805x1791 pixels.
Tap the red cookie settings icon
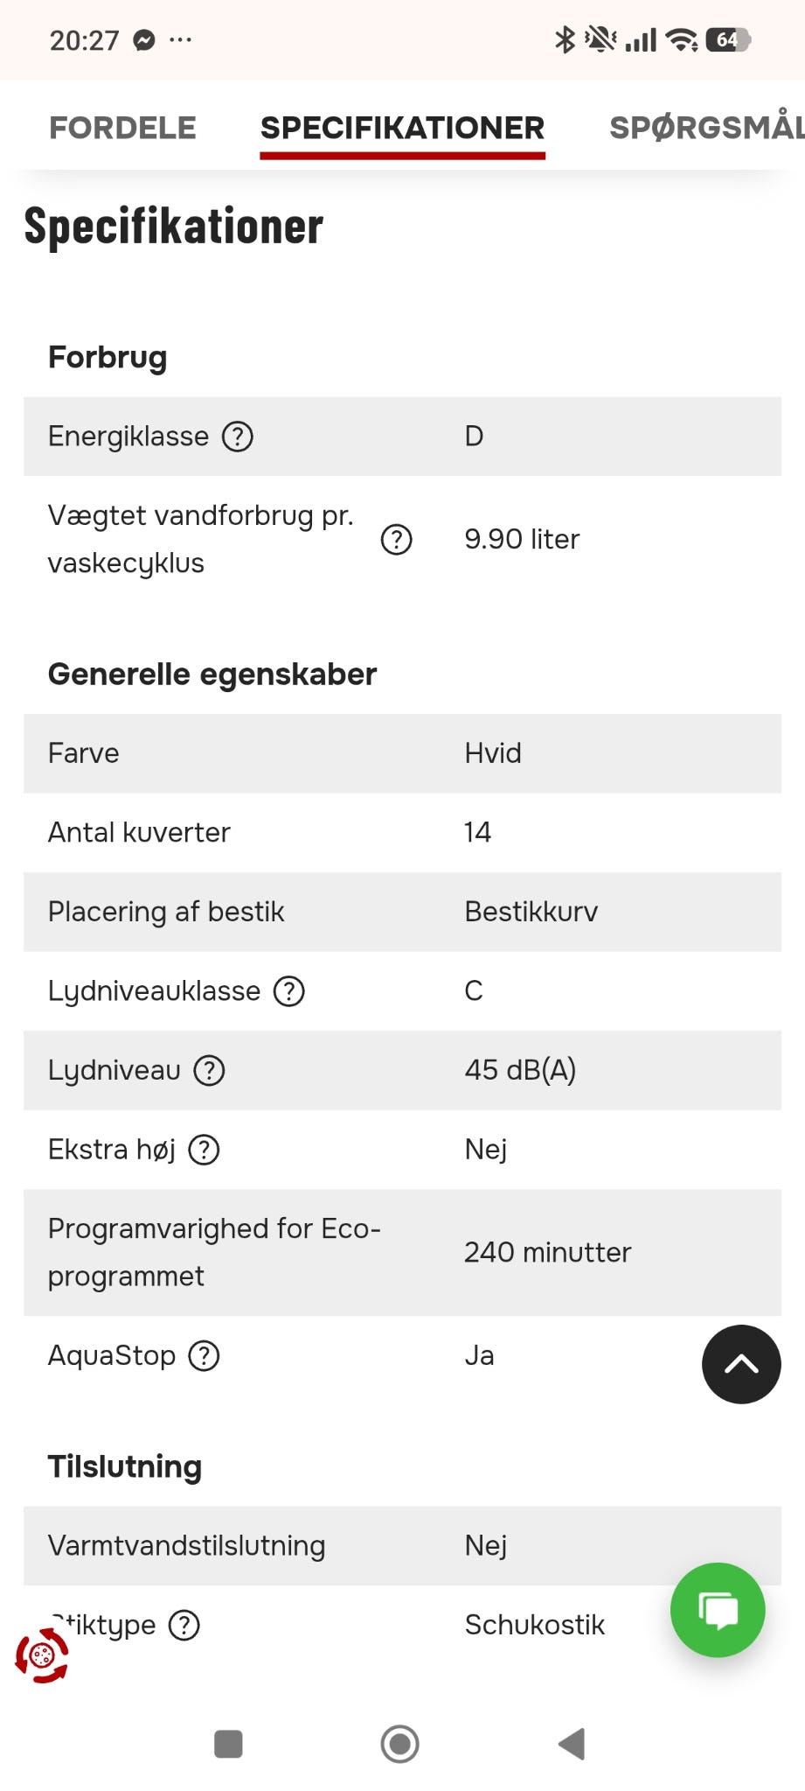42,1655
